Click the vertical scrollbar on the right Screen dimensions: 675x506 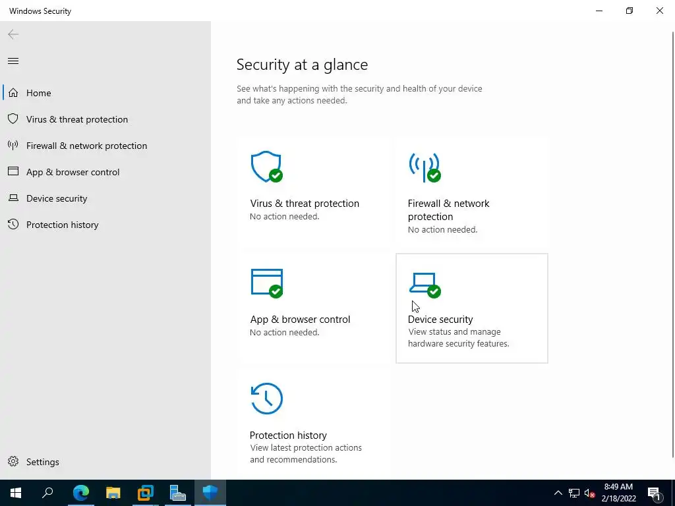pyautogui.click(x=672, y=244)
